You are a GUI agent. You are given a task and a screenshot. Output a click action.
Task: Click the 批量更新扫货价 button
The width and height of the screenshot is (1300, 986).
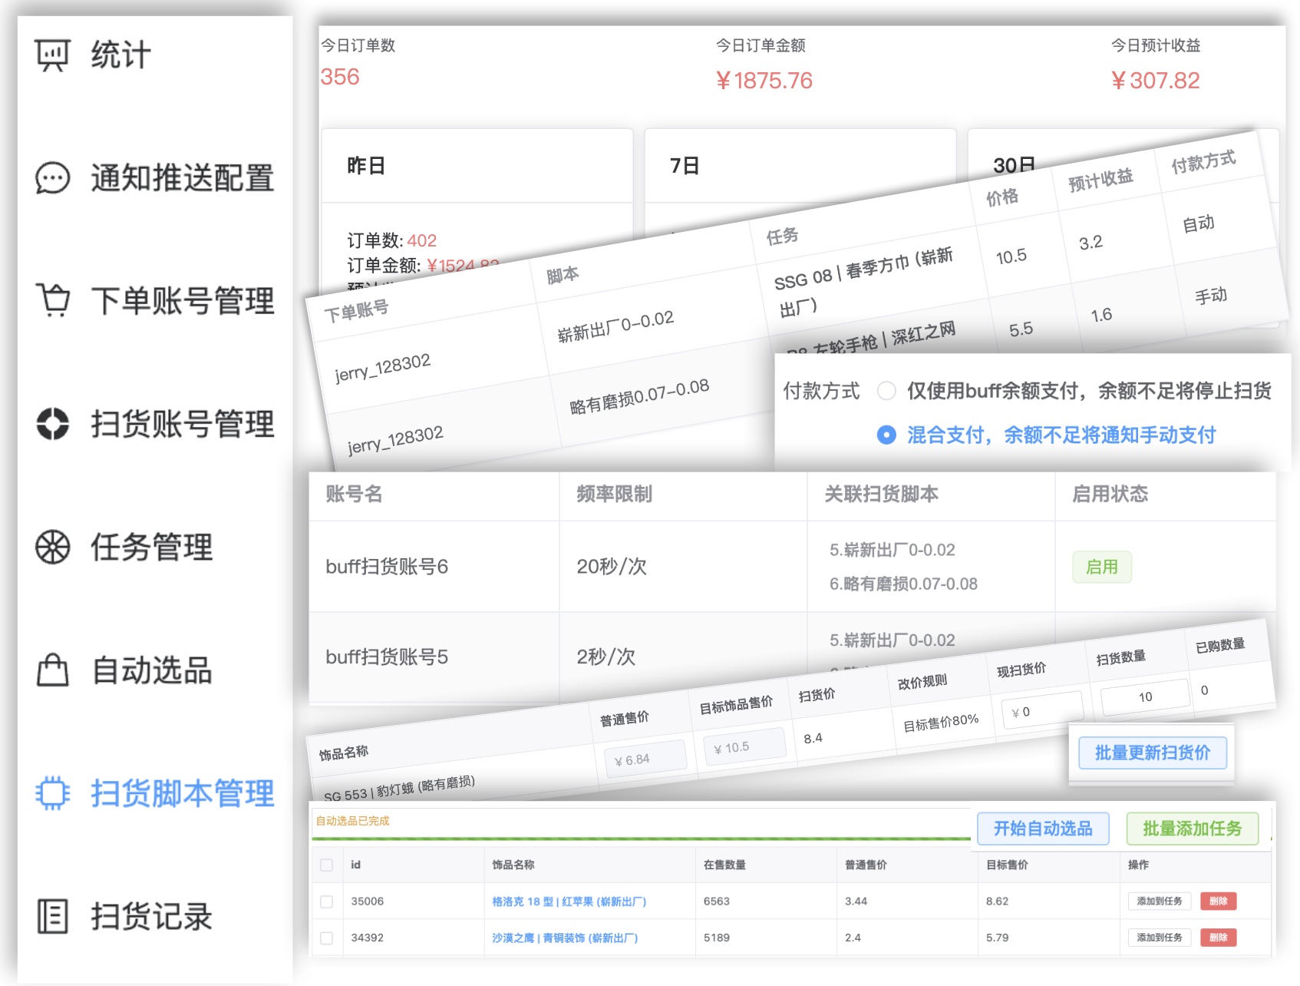click(1152, 753)
